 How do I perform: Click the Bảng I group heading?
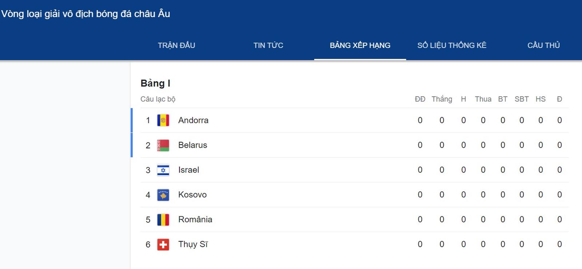155,83
